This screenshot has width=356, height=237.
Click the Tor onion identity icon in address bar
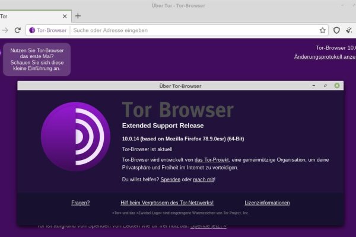point(32,30)
